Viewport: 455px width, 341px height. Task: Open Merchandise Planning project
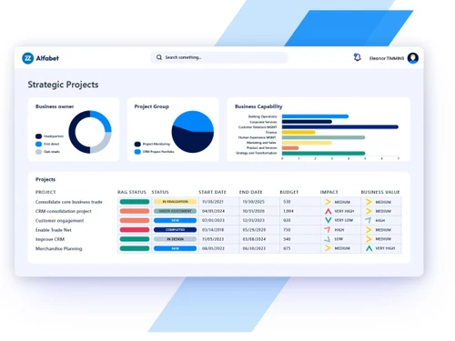click(59, 248)
